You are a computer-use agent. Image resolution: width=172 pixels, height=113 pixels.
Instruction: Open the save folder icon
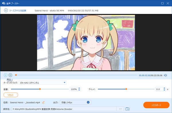coord(127,109)
